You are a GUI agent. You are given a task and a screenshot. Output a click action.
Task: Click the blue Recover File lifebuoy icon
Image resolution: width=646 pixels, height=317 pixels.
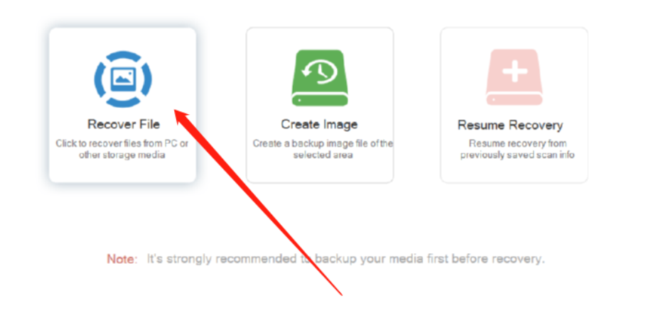pyautogui.click(x=123, y=79)
